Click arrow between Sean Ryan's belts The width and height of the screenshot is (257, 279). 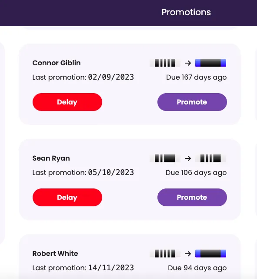tap(188, 158)
